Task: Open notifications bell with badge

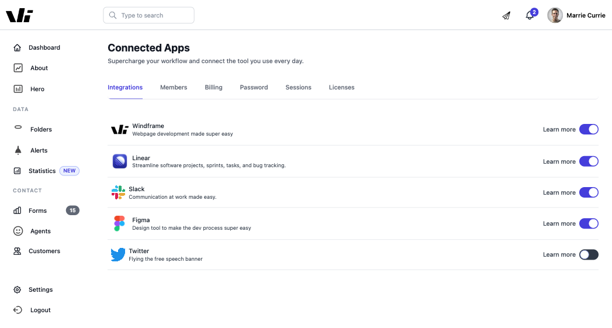Action: pyautogui.click(x=531, y=15)
